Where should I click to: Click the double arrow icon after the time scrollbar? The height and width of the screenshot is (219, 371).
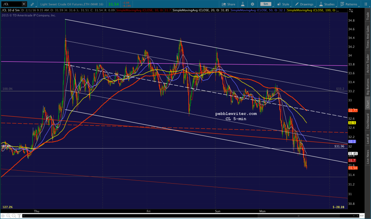tap(362, 216)
